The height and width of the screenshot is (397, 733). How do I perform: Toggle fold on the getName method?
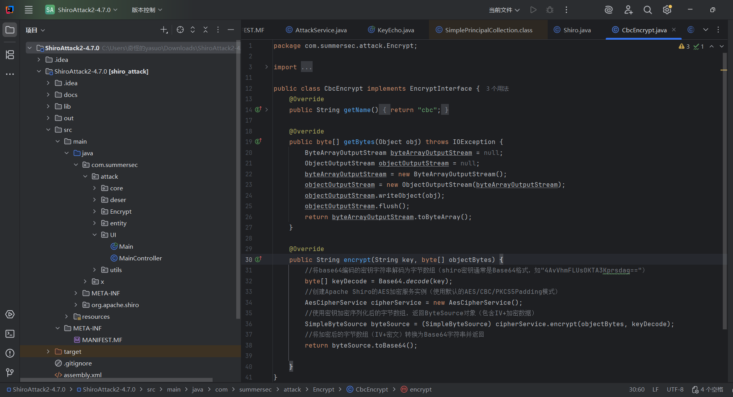tap(267, 110)
